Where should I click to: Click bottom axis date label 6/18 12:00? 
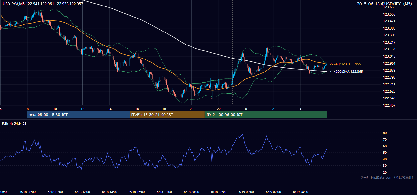82,192
